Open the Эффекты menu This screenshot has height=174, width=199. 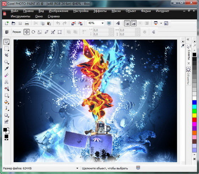pos(100,11)
